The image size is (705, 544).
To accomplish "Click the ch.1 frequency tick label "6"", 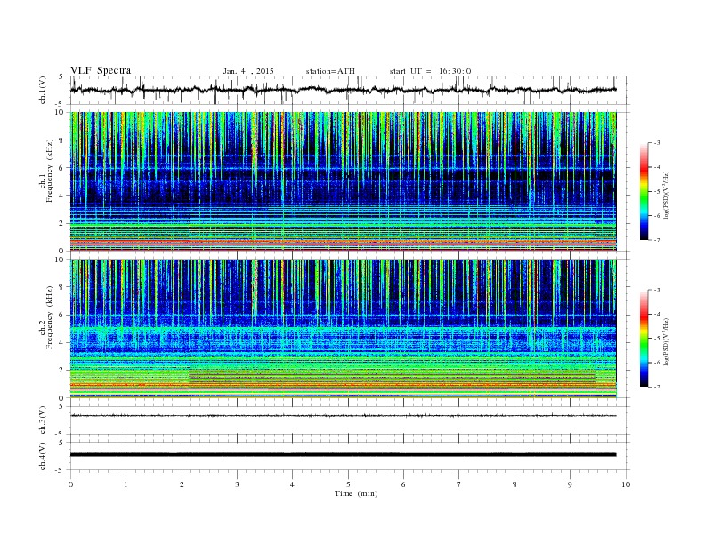I will [x=62, y=168].
